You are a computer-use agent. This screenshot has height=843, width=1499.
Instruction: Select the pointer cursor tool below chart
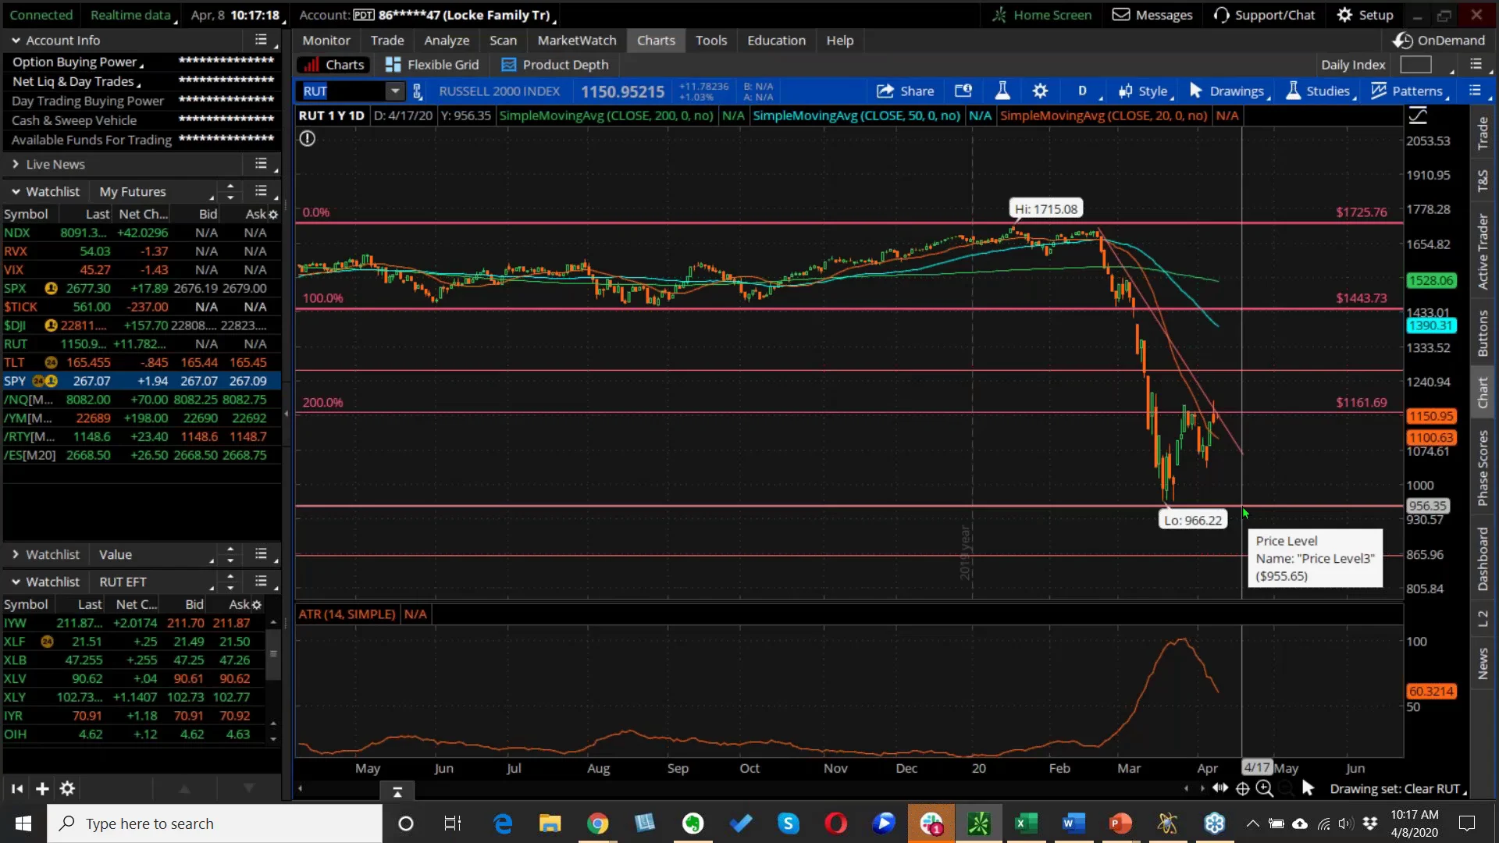1309,789
